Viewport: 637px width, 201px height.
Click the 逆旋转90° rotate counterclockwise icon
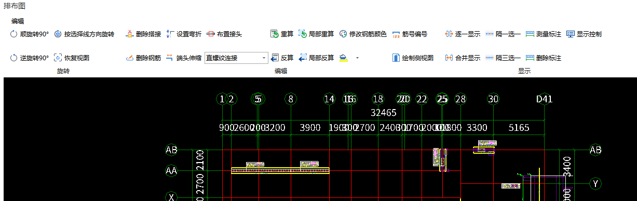click(14, 58)
